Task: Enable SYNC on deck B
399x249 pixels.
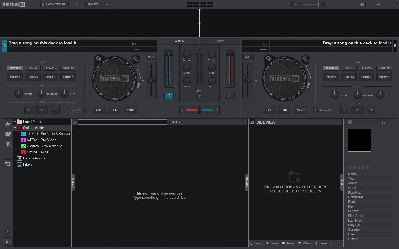Action: click(301, 110)
